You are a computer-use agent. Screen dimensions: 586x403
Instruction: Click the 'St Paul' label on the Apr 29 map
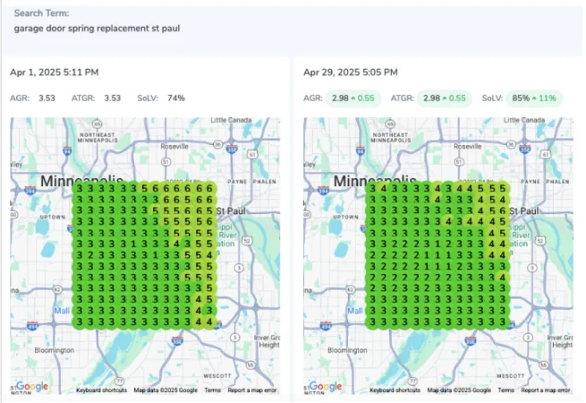(x=523, y=211)
